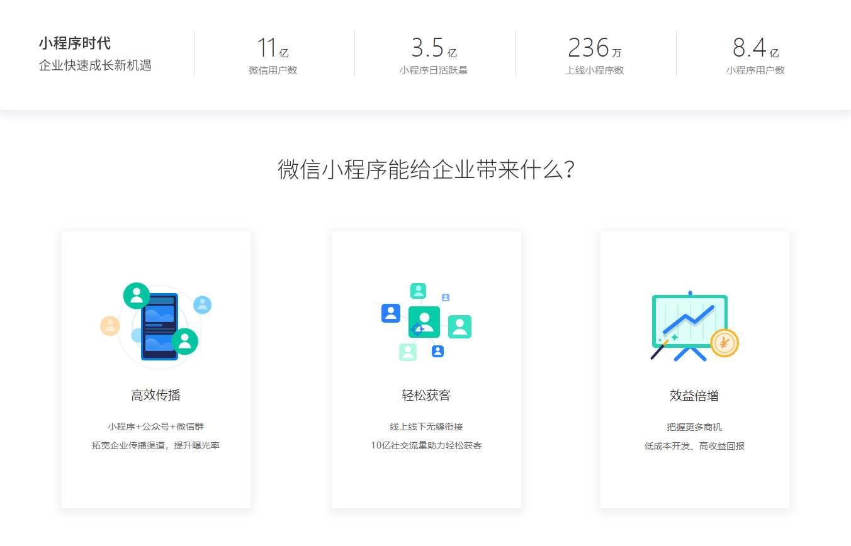Select the 11亿 WeChat users statistic
The height and width of the screenshot is (546, 851).
pyautogui.click(x=273, y=55)
